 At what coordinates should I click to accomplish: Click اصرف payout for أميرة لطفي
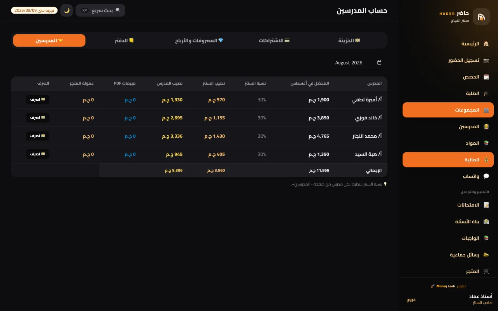point(38,100)
